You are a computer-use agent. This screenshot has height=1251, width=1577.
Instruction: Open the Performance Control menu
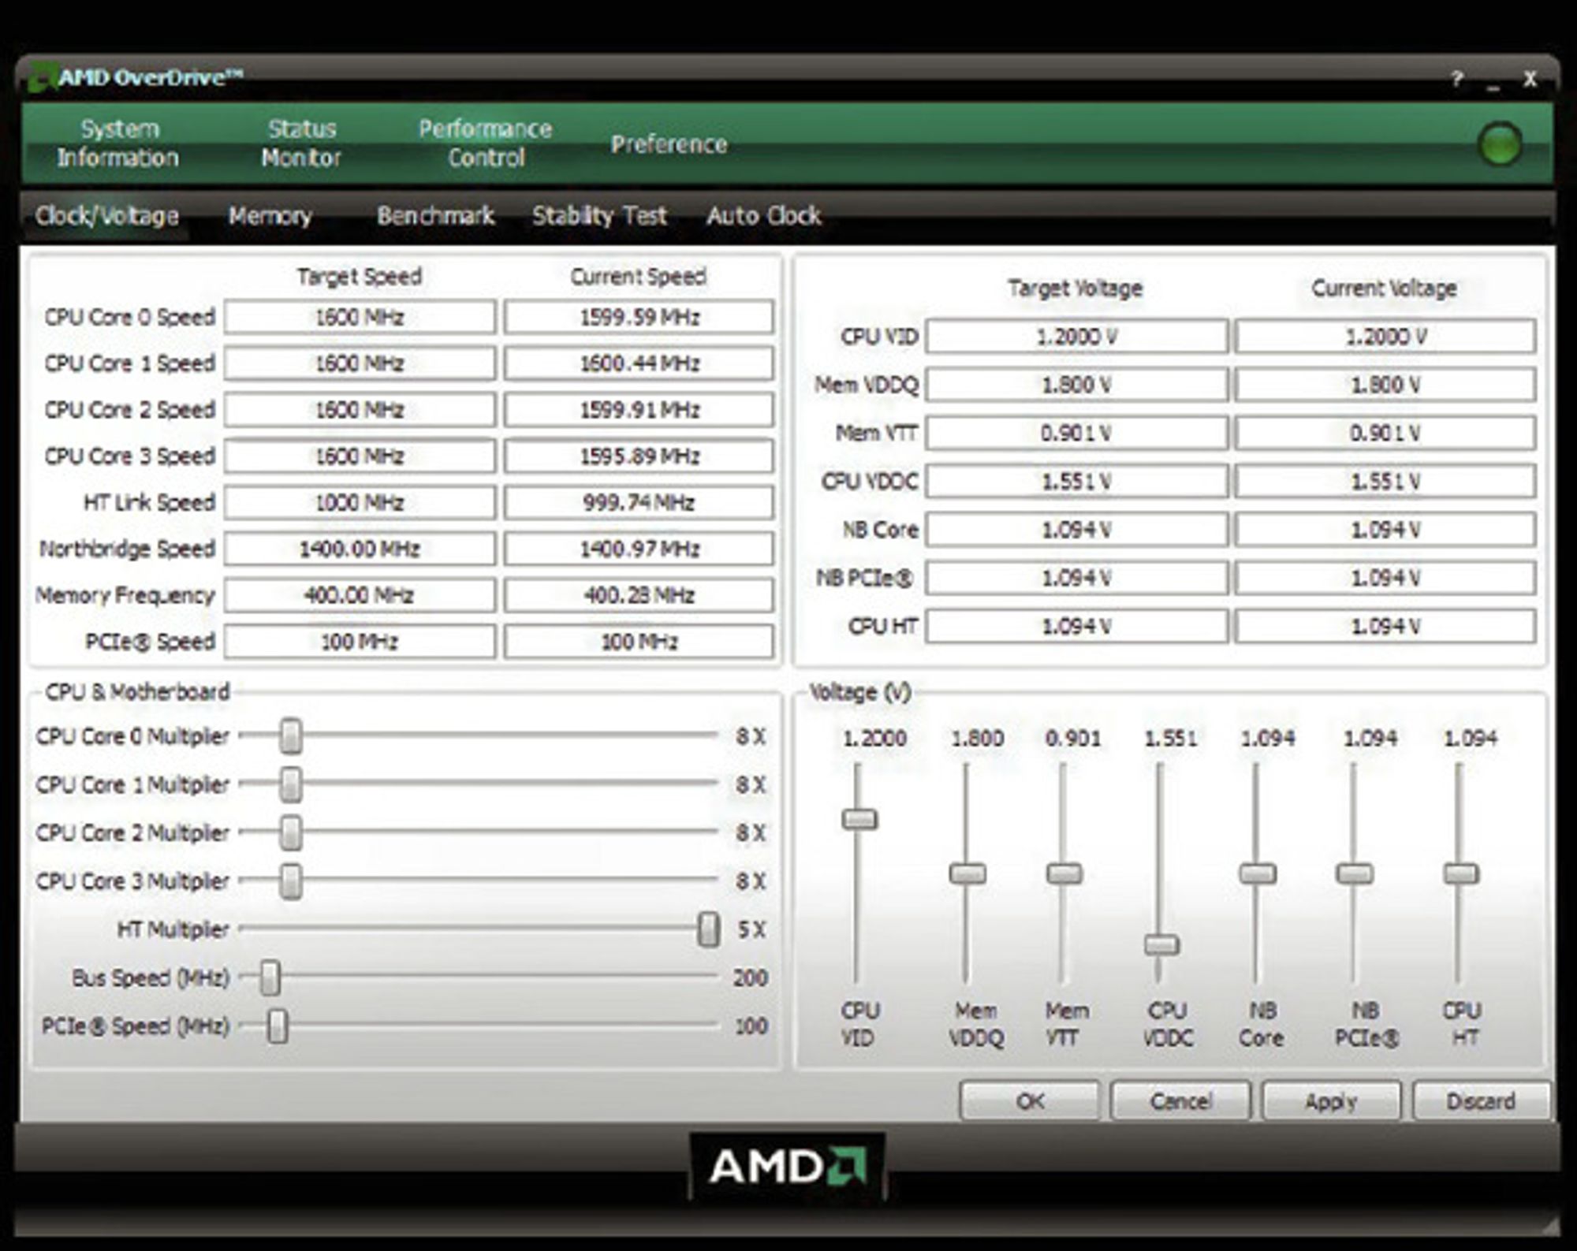(x=485, y=143)
